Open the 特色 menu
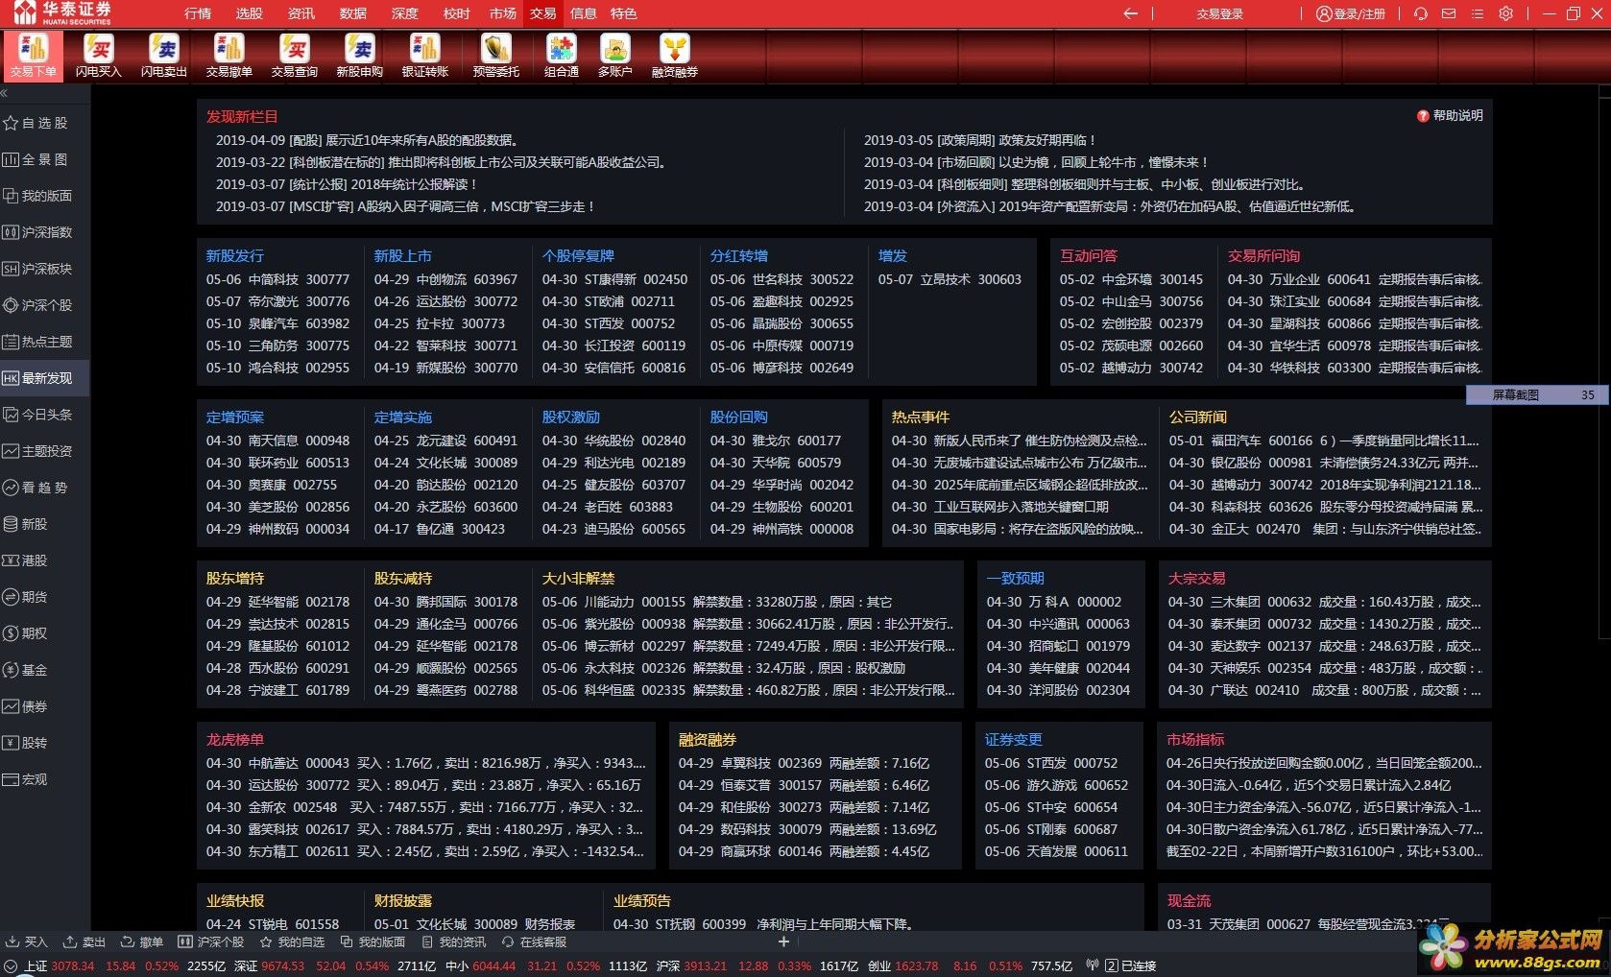 click(624, 13)
